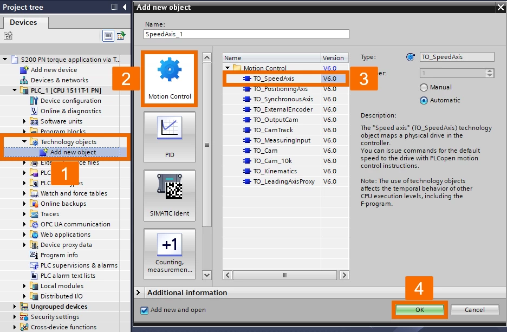Open Devices & networks icon
The height and width of the screenshot is (332, 507).
click(24, 80)
